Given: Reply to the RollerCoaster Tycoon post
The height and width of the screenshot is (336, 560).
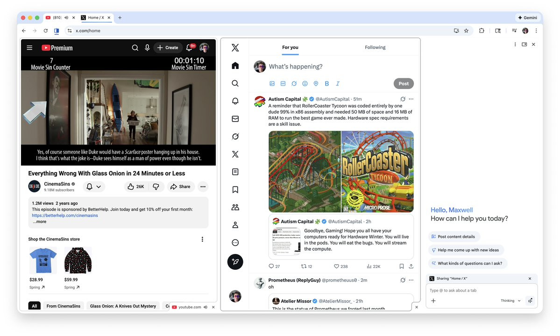Looking at the screenshot, I should click(274, 267).
